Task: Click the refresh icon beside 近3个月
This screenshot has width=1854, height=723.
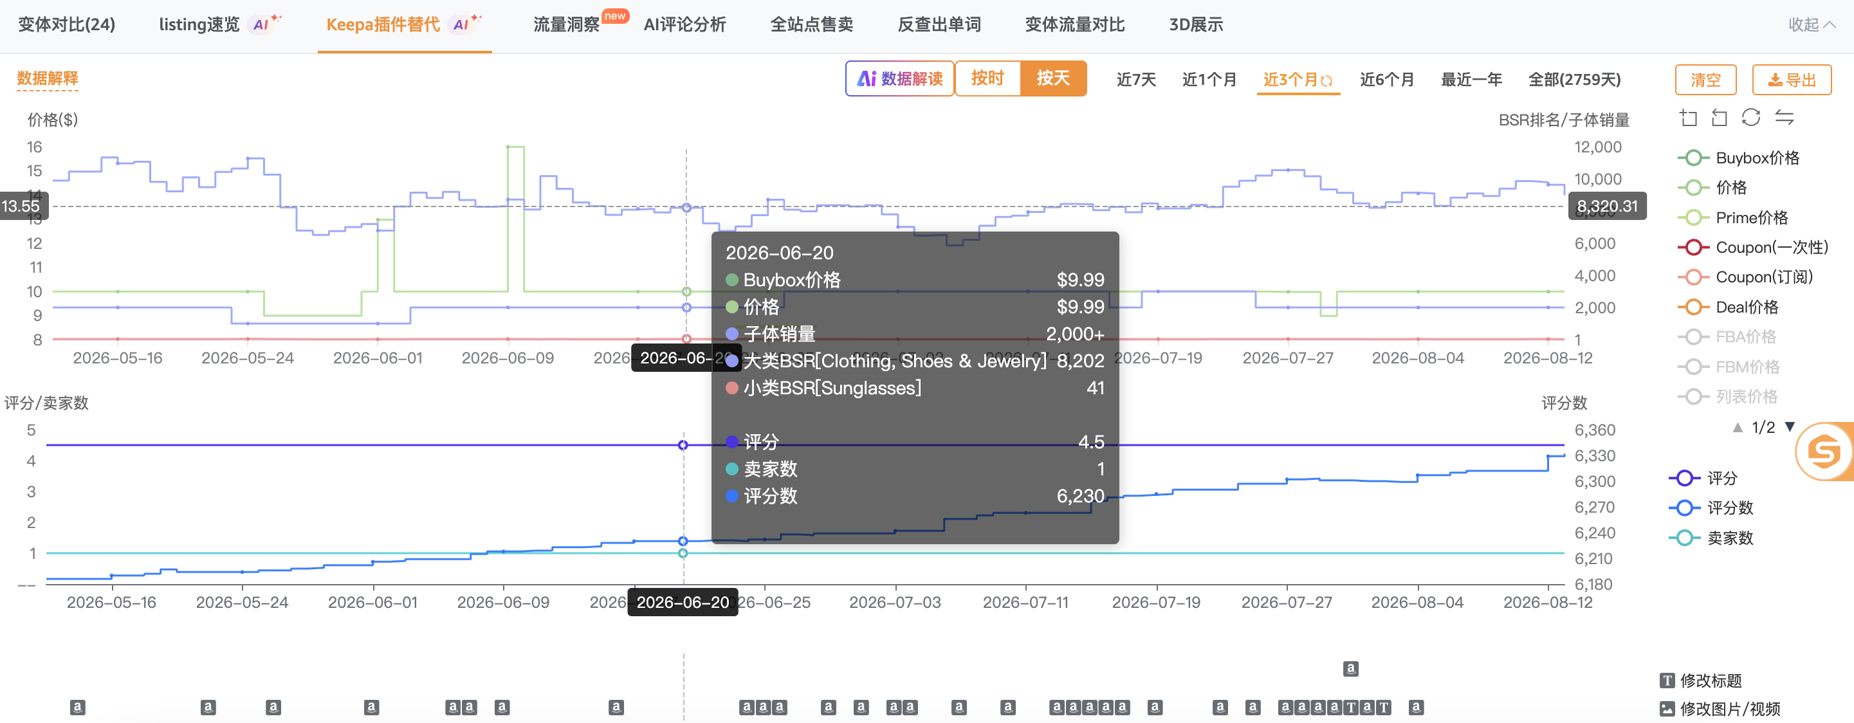Action: (x=1326, y=80)
